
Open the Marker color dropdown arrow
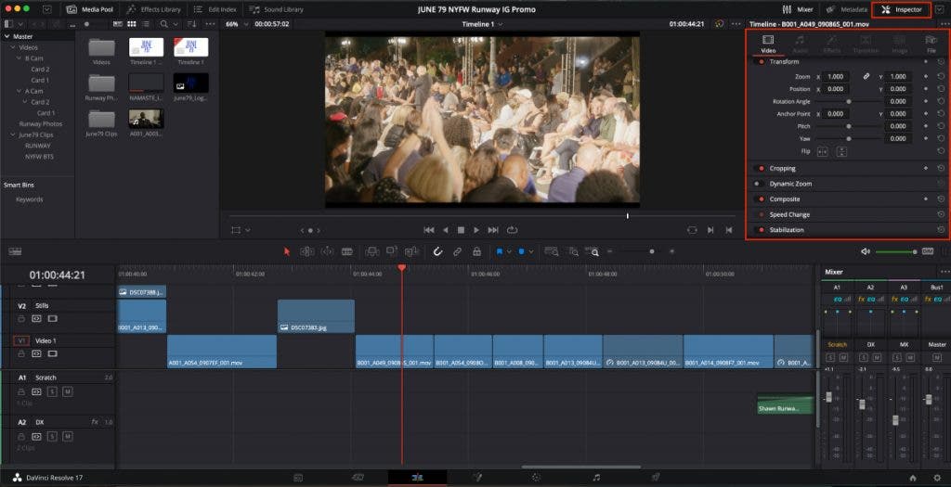(531, 251)
